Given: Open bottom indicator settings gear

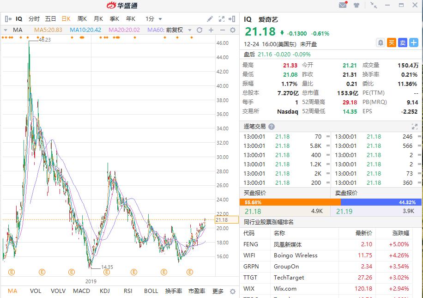Looking at the screenshot, I should (233, 291).
